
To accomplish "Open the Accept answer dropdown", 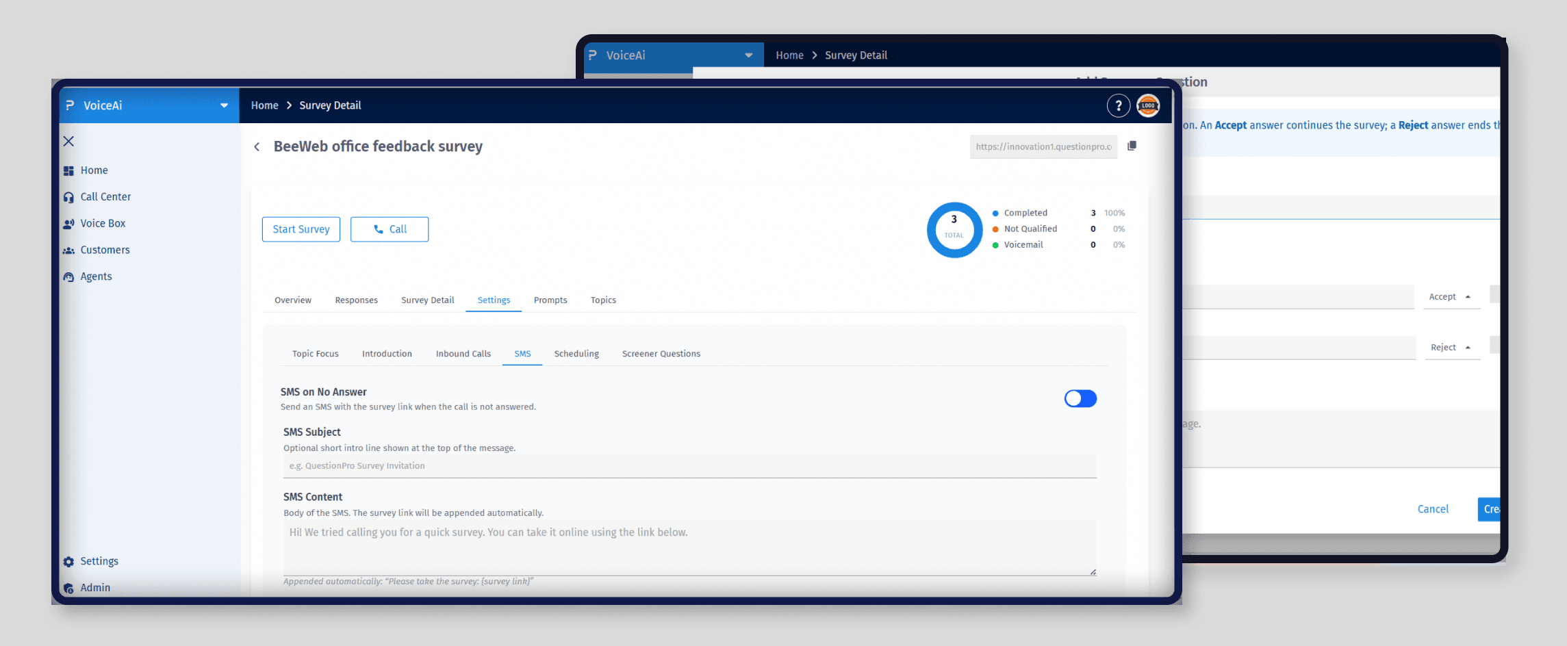I will pos(1451,297).
